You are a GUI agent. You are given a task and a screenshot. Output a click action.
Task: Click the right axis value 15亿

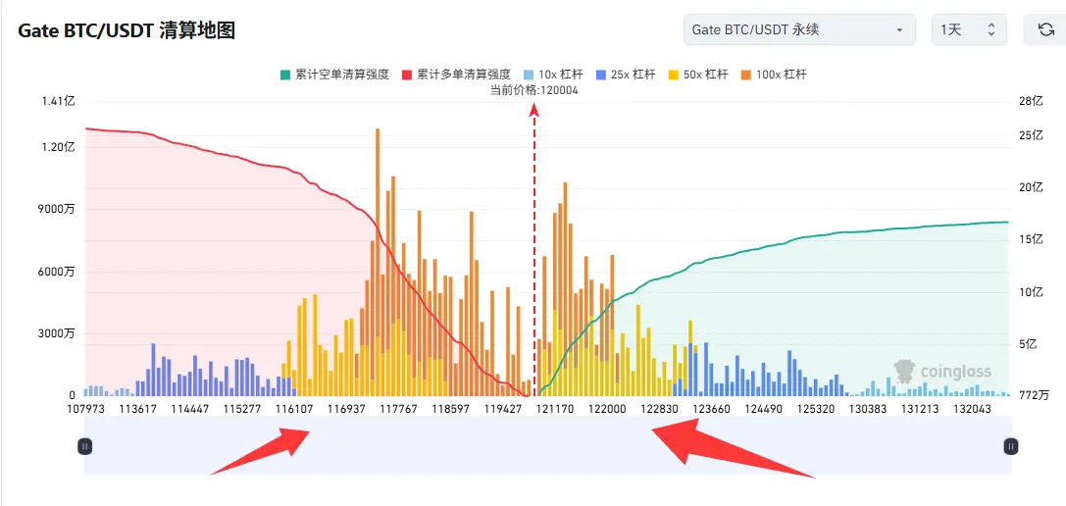[x=1031, y=239]
